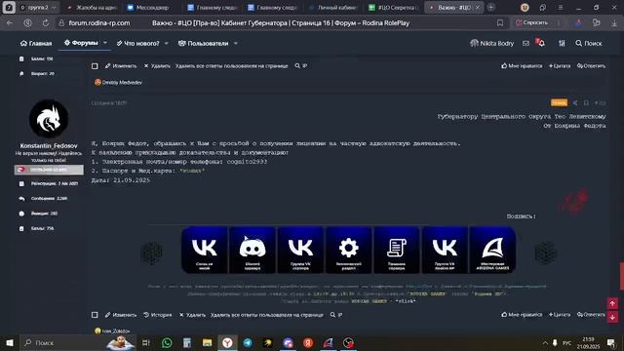Go back in browser history
The width and height of the screenshot is (624, 351).
point(10,23)
